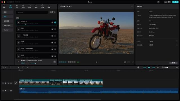The width and height of the screenshot is (180, 101).
Task: Add the fourth sound effect to timeline
Action: 55,43
